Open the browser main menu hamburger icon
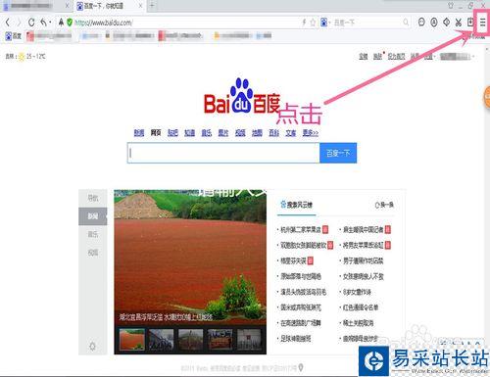This screenshot has width=490, height=377. point(482,23)
